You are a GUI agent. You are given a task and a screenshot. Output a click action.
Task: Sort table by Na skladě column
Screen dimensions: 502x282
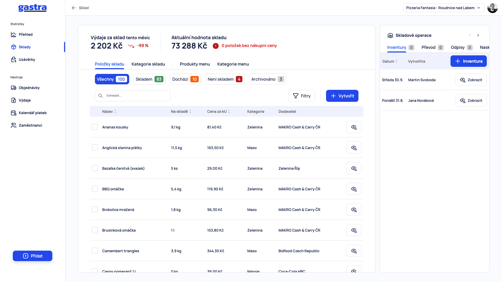(181, 111)
